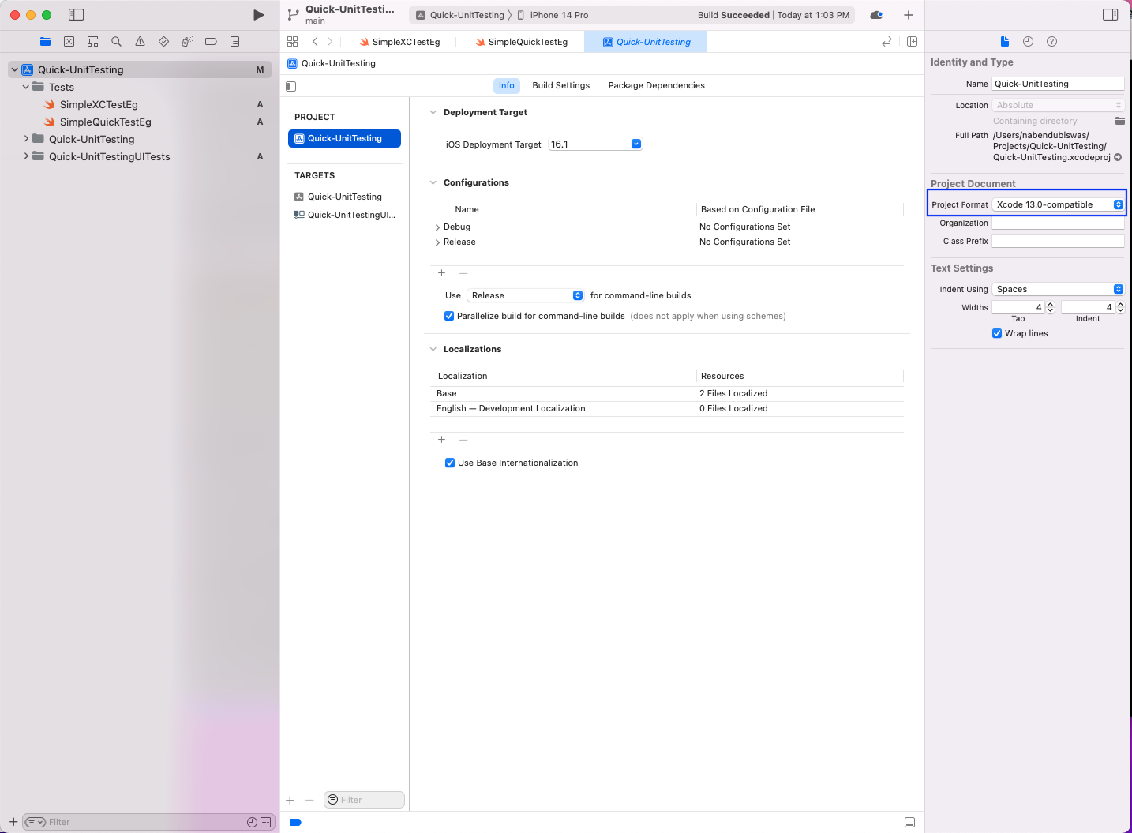Image resolution: width=1132 pixels, height=833 pixels.
Task: Show only source-controlled files filter
Action: [x=266, y=822]
